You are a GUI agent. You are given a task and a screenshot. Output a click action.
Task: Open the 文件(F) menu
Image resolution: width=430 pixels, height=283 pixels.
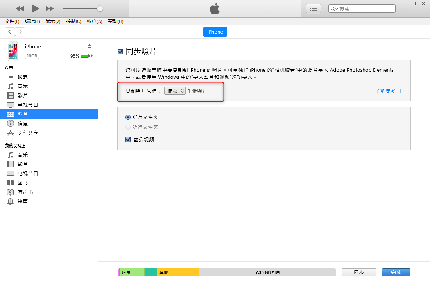tap(12, 21)
